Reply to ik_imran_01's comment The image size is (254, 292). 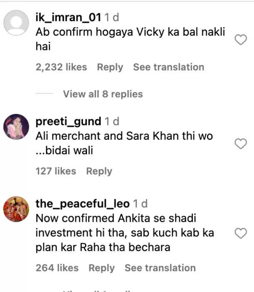click(x=110, y=67)
